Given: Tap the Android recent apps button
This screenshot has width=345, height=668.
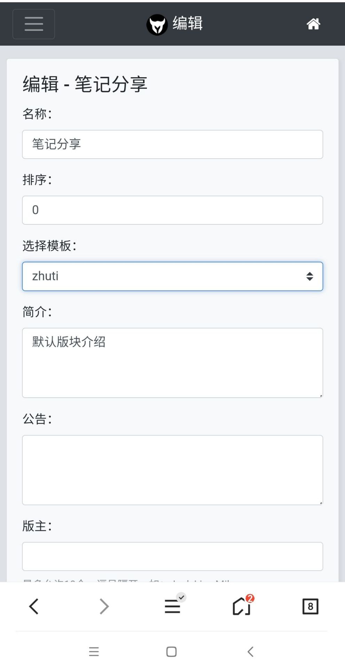Looking at the screenshot, I should (94, 652).
